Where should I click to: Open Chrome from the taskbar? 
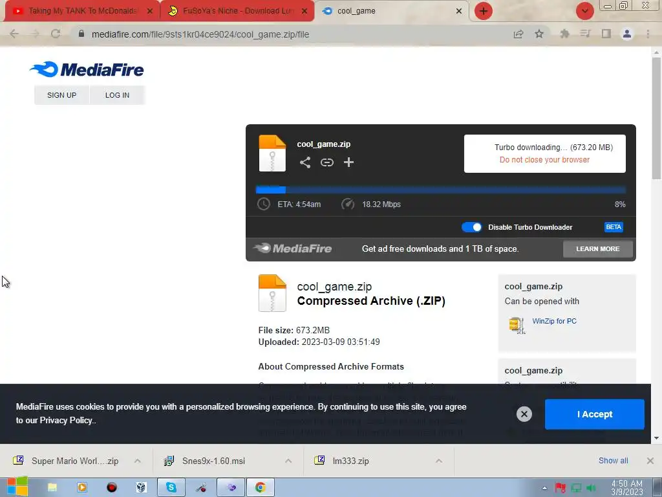pyautogui.click(x=260, y=487)
